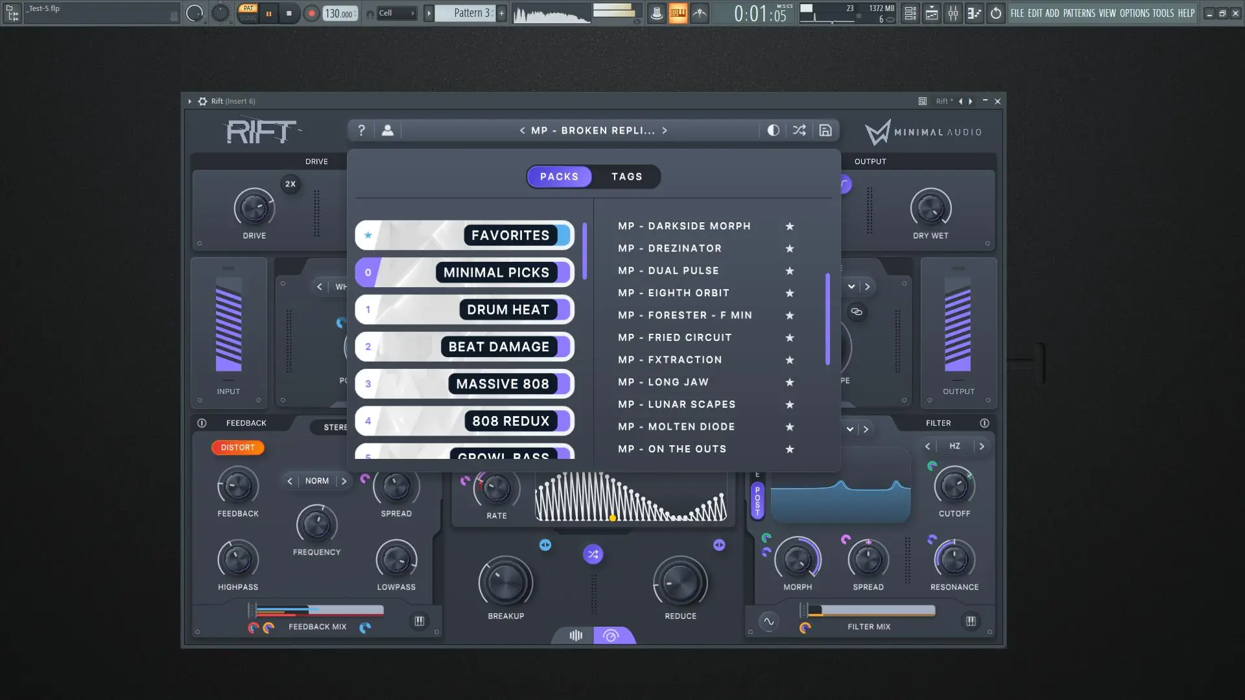Open the PATTERNS menu
This screenshot has height=700, width=1245.
[x=1078, y=13]
